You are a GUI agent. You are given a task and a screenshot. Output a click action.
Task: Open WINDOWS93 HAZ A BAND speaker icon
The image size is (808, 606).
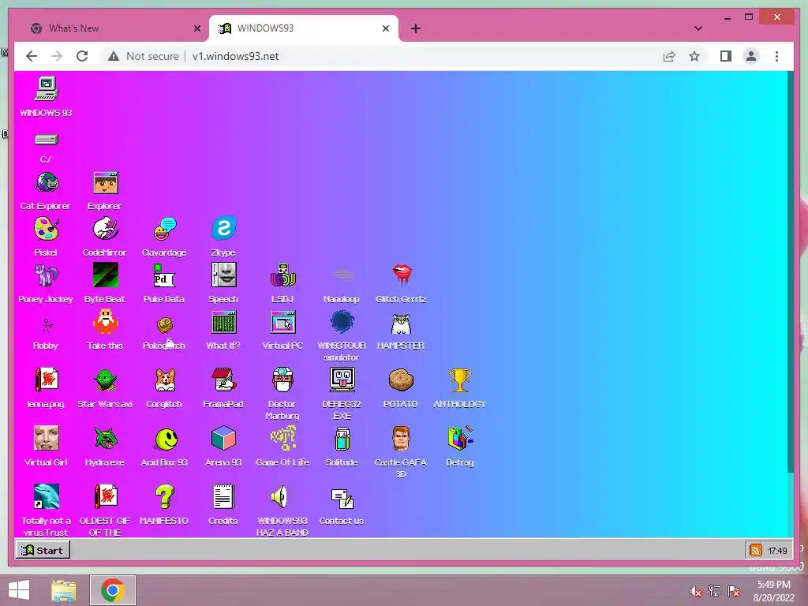point(279,497)
